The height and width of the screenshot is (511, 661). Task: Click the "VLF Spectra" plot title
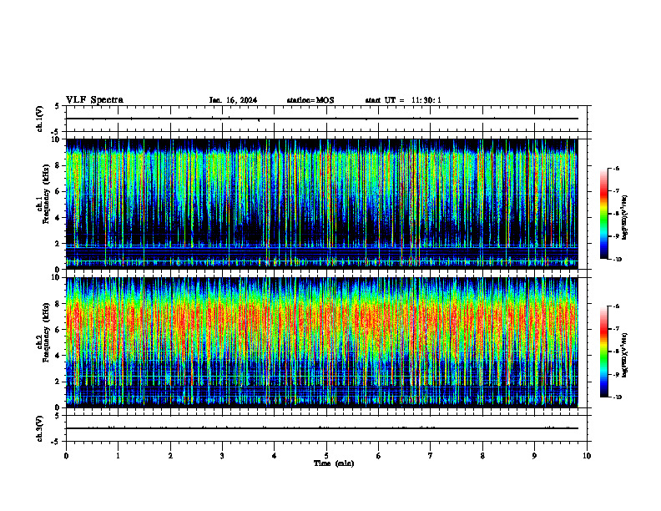click(x=94, y=100)
